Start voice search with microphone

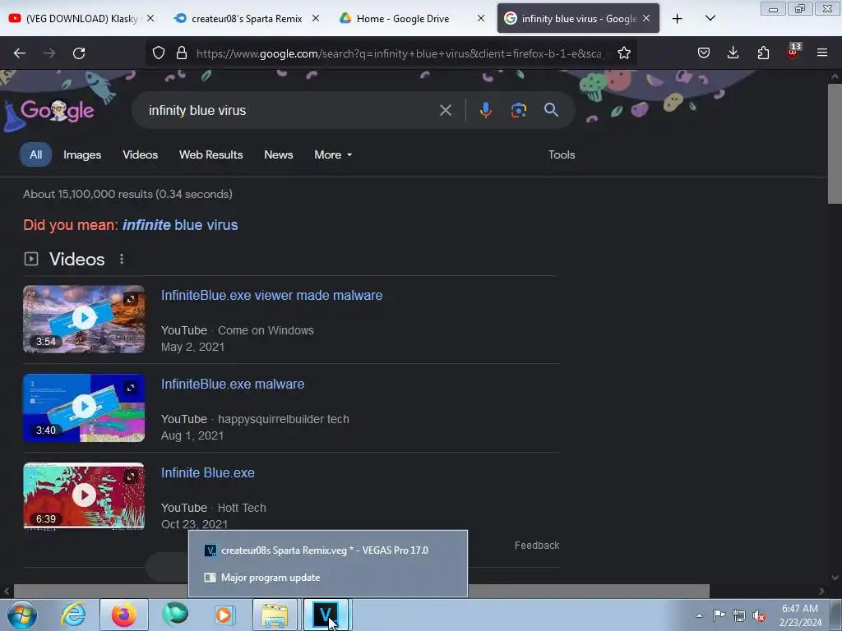pos(485,111)
